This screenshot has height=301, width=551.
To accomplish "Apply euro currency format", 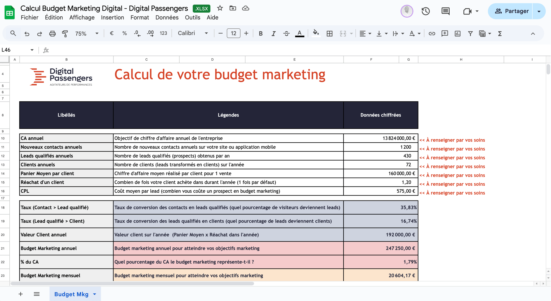I will [x=112, y=33].
